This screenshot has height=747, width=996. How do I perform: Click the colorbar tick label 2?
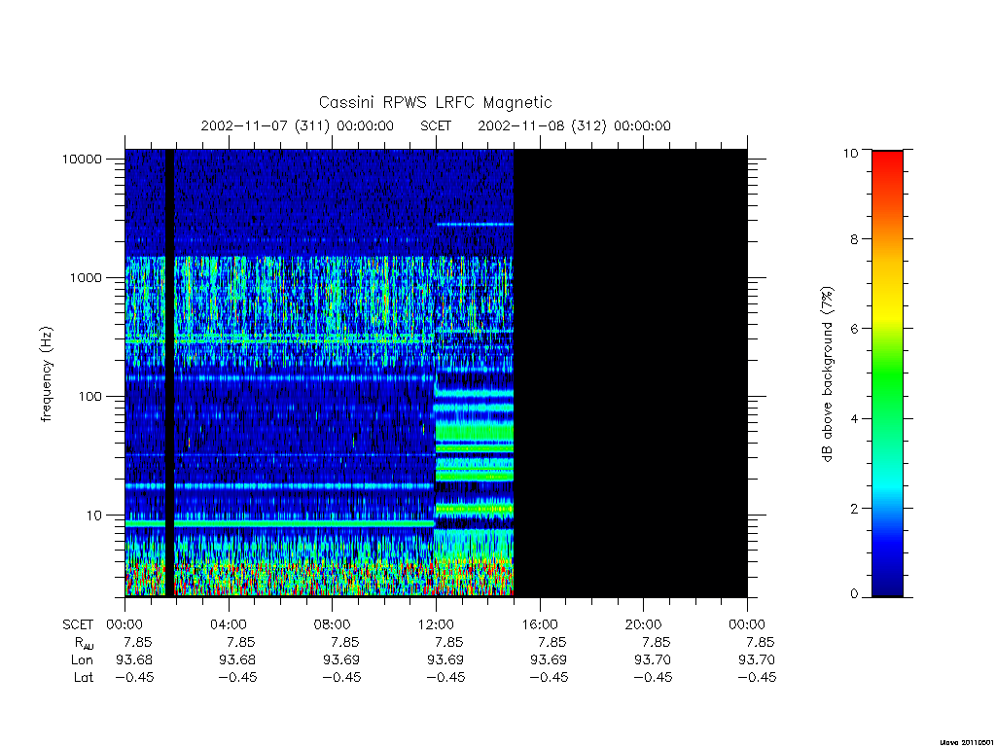854,508
